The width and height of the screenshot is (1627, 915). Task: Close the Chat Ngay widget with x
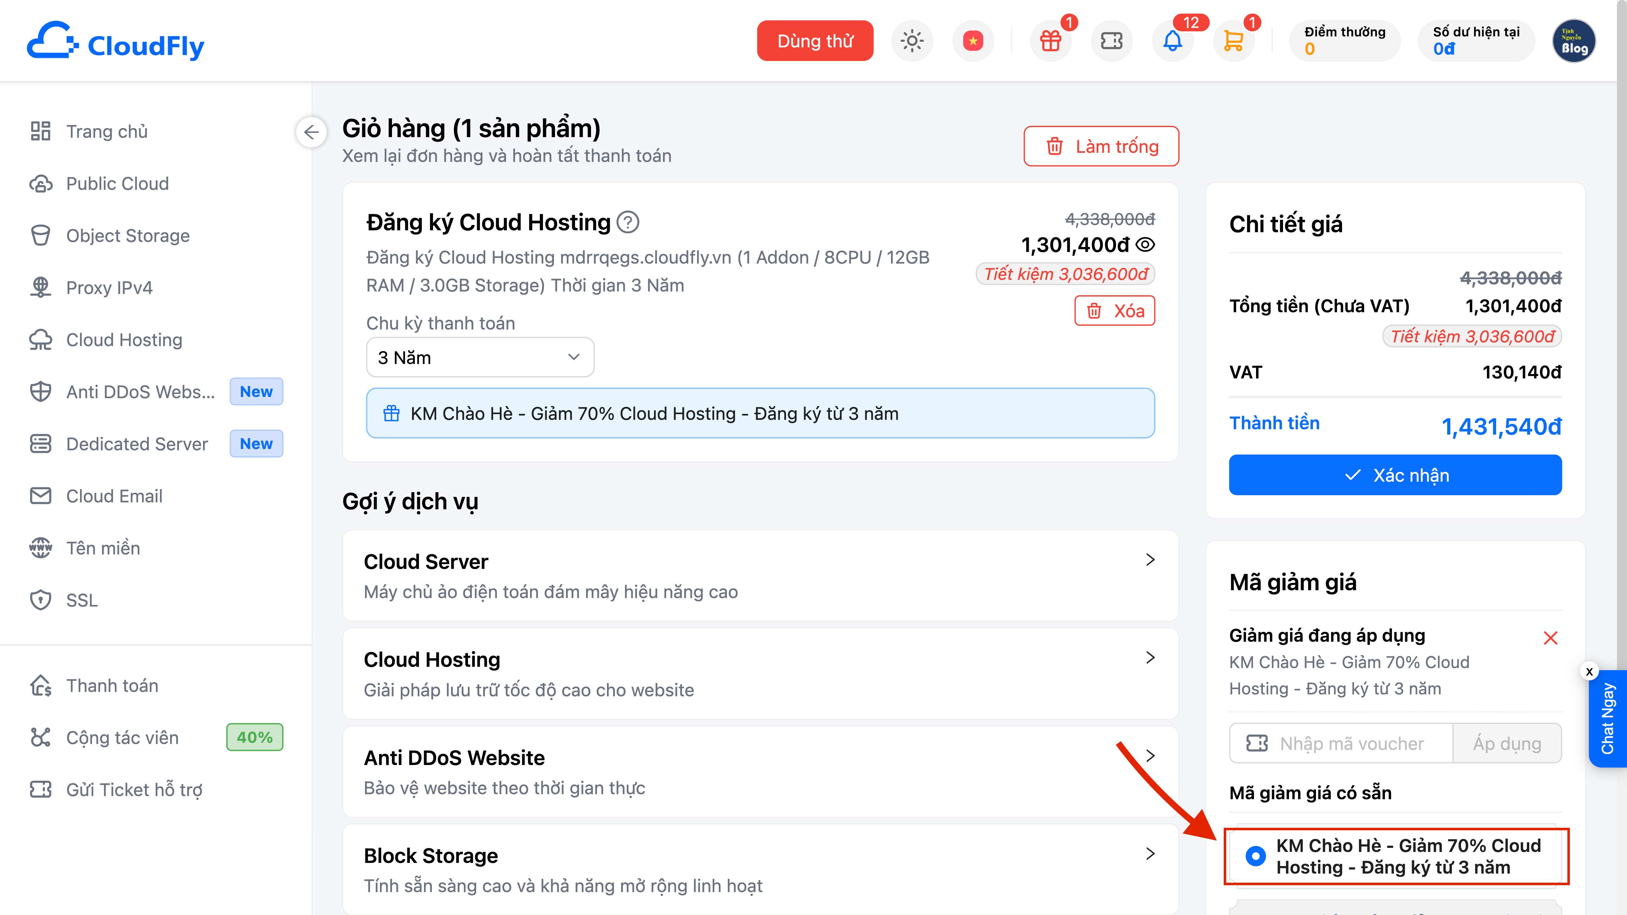point(1589,671)
